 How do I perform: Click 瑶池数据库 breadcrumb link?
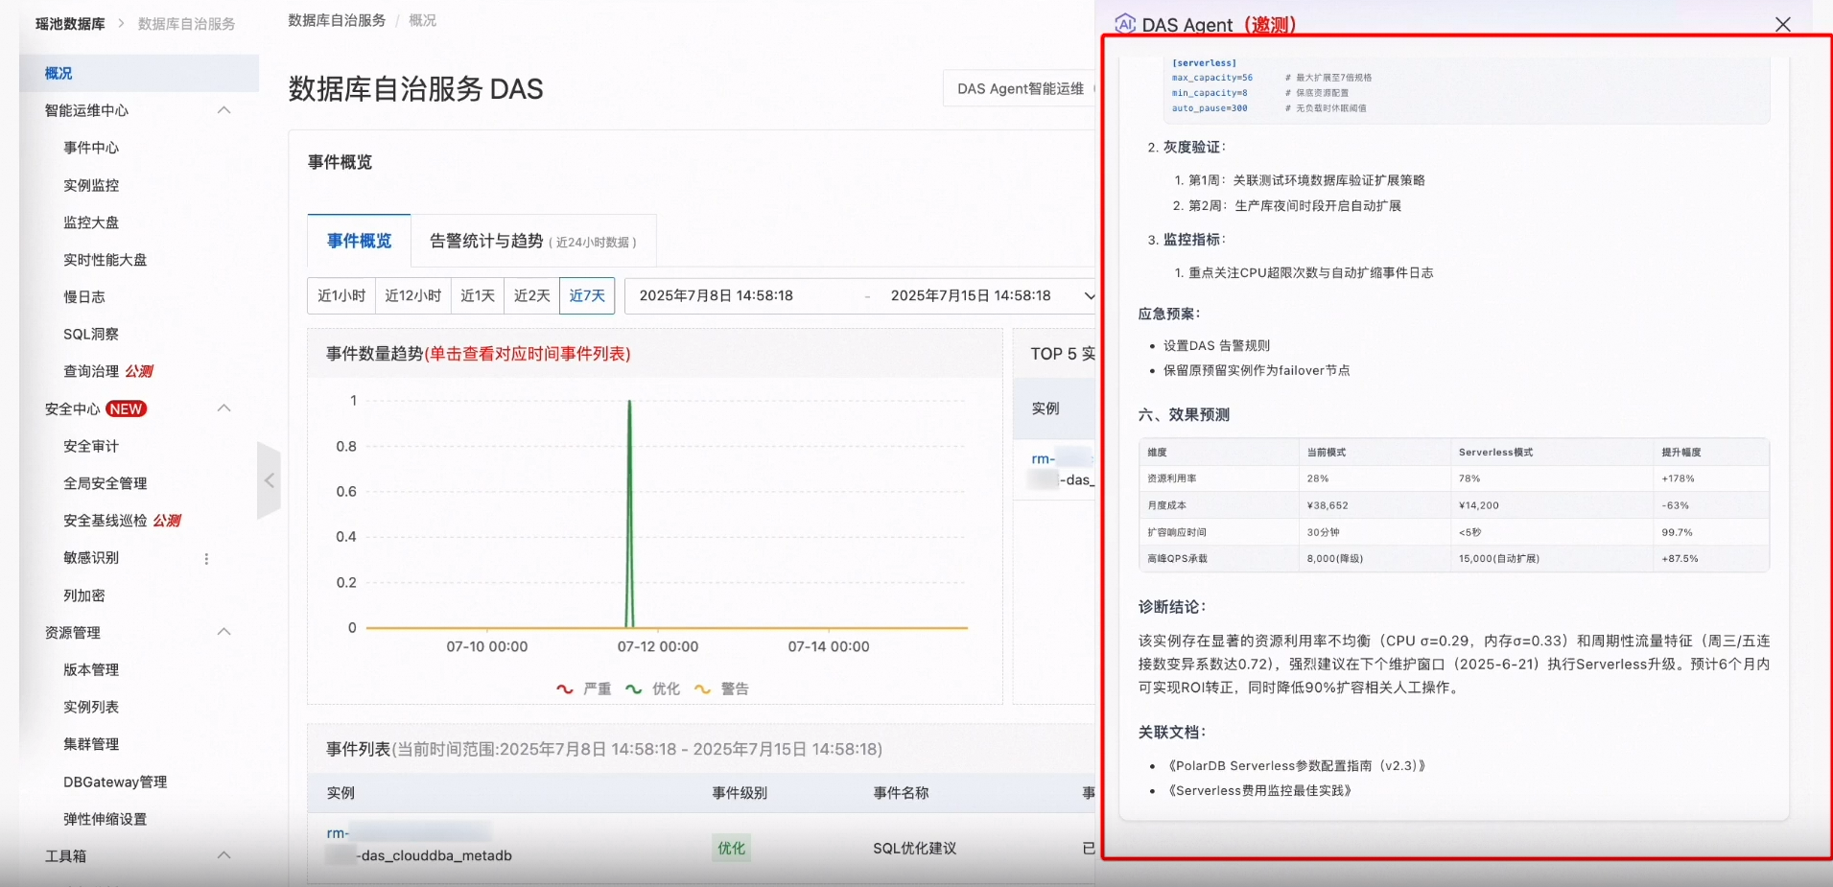click(x=70, y=24)
